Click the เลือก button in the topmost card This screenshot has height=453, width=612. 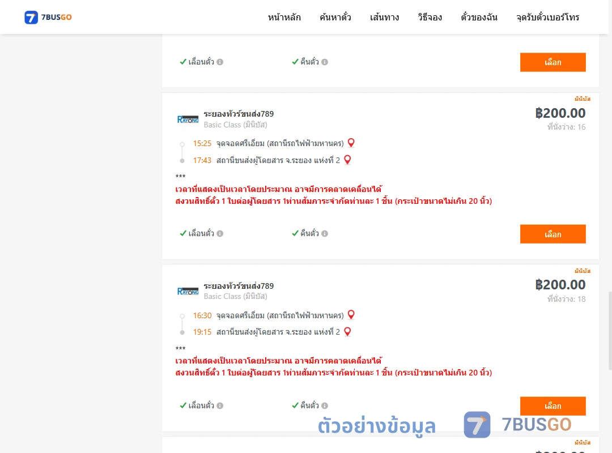[552, 62]
